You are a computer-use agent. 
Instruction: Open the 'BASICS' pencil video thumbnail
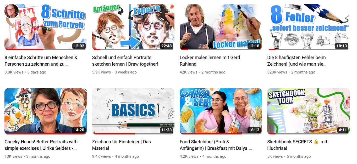[133, 111]
